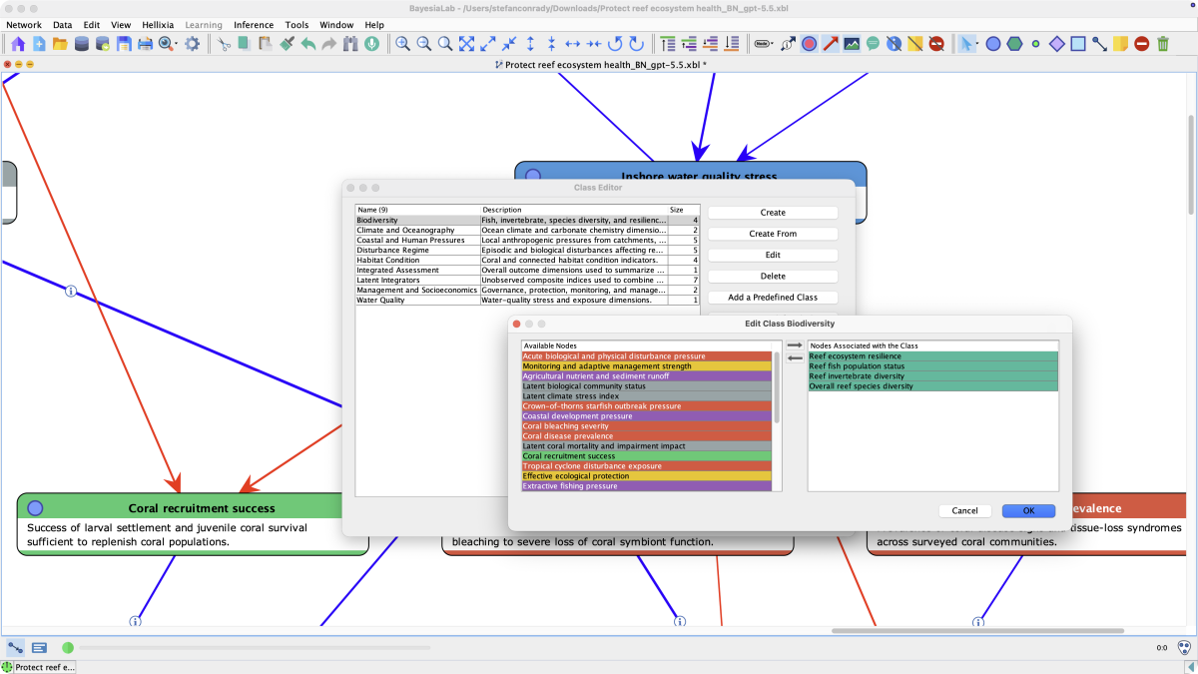Image resolution: width=1198 pixels, height=674 pixels.
Task: Click the Create button in Class Editor
Action: [773, 213]
